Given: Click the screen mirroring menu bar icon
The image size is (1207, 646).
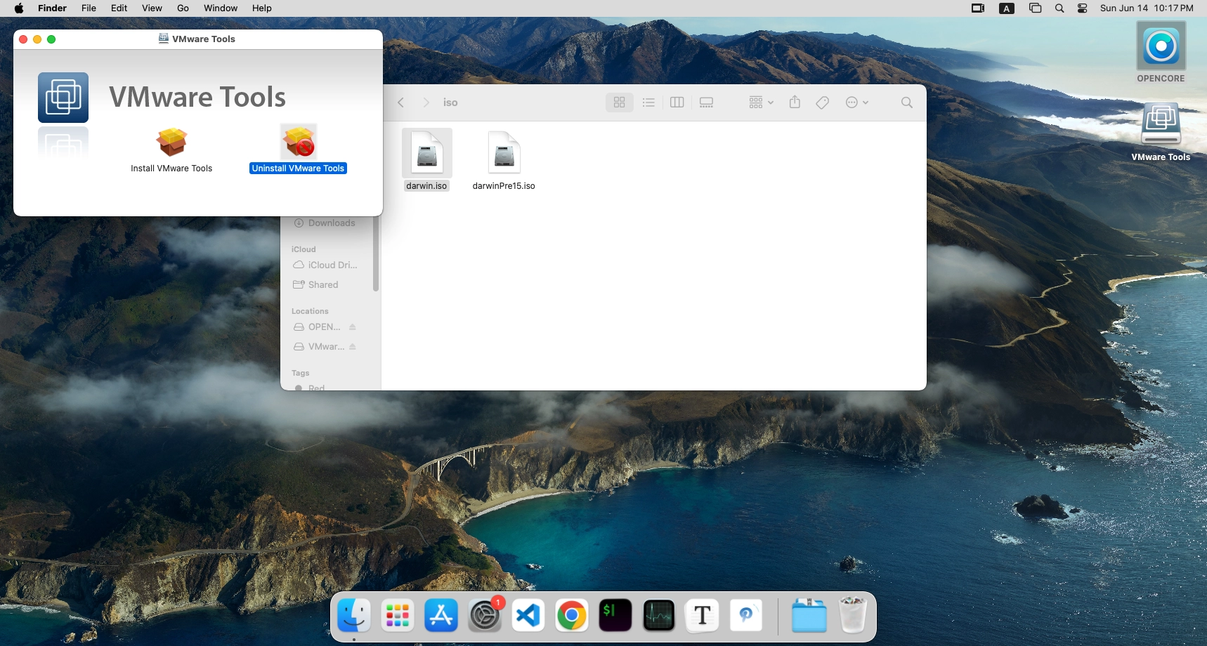Looking at the screenshot, I should pos(978,8).
